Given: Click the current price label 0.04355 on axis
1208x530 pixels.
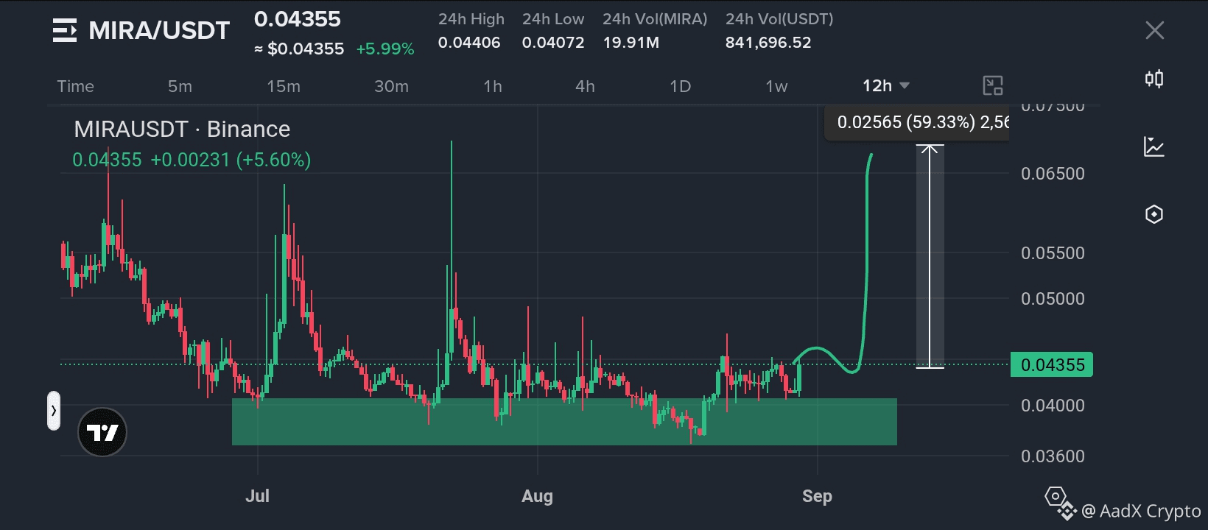Looking at the screenshot, I should [x=1052, y=364].
